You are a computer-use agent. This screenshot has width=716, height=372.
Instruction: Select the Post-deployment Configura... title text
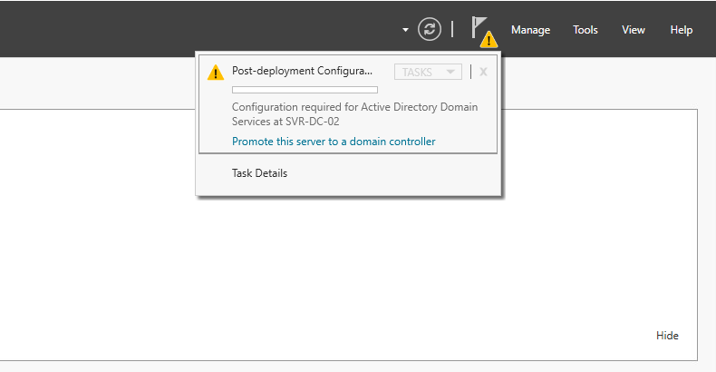pos(303,71)
